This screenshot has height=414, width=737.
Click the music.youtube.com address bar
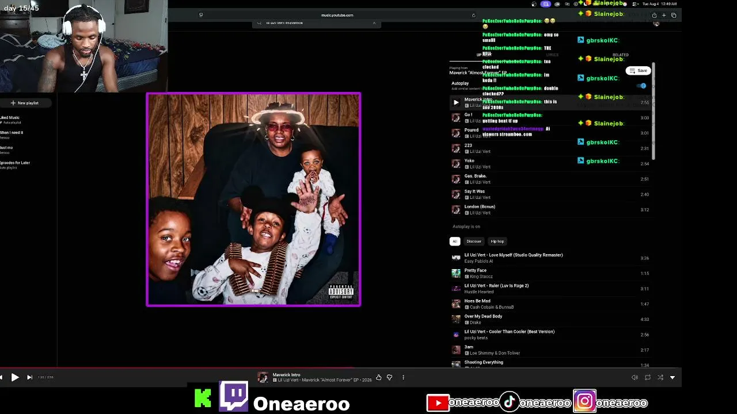point(337,15)
